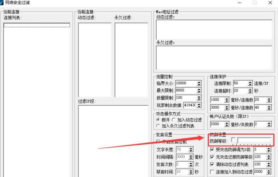The width and height of the screenshot is (278, 177).
Task: Click the 最大限制 spinner arrows
Action: [199, 90]
